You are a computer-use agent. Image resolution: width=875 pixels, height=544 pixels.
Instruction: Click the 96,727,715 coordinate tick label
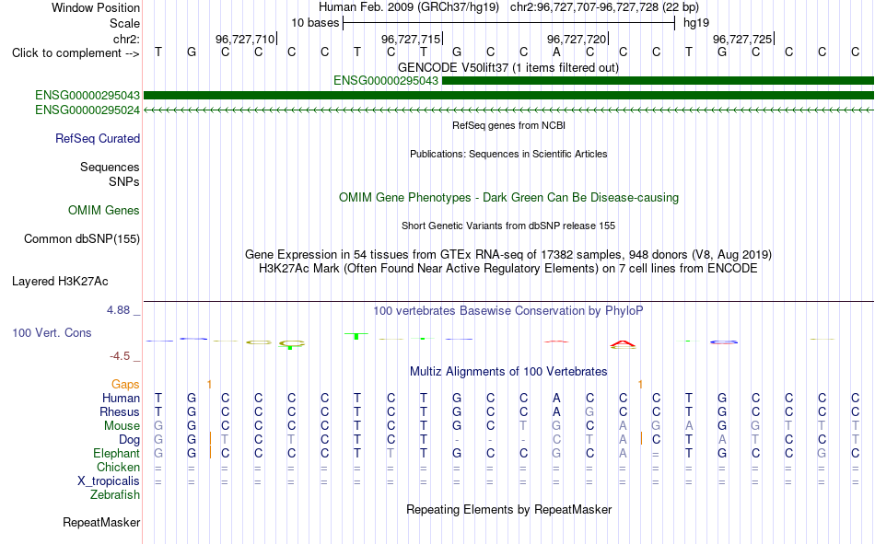click(x=411, y=39)
